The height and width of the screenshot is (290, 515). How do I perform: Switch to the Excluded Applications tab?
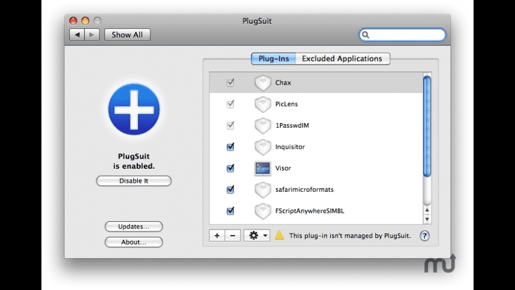pyautogui.click(x=342, y=59)
